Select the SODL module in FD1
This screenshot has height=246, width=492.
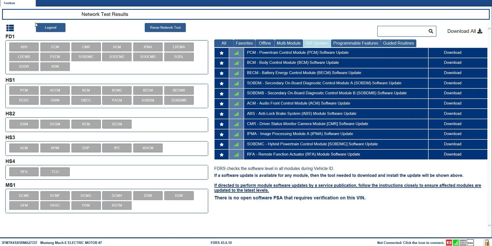click(x=179, y=57)
